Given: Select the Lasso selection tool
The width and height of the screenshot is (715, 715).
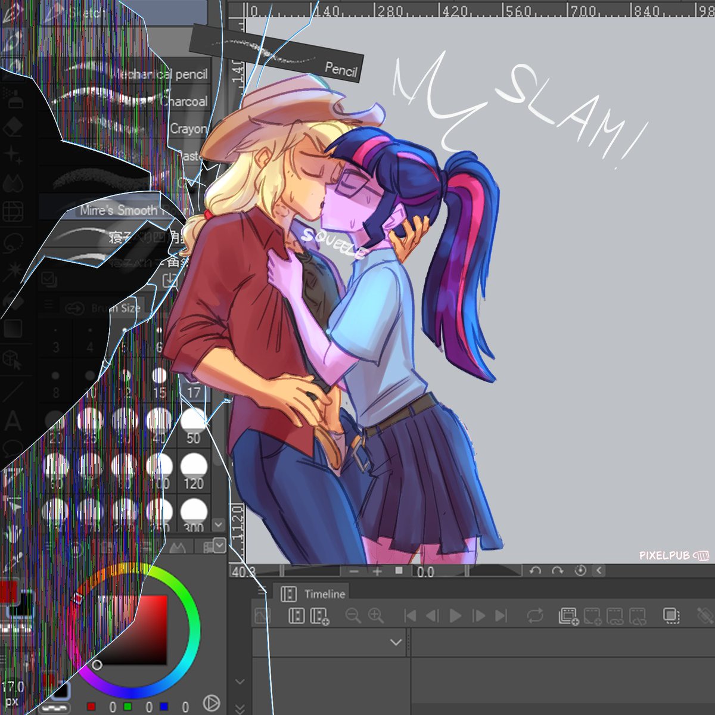Looking at the screenshot, I should coord(13,243).
